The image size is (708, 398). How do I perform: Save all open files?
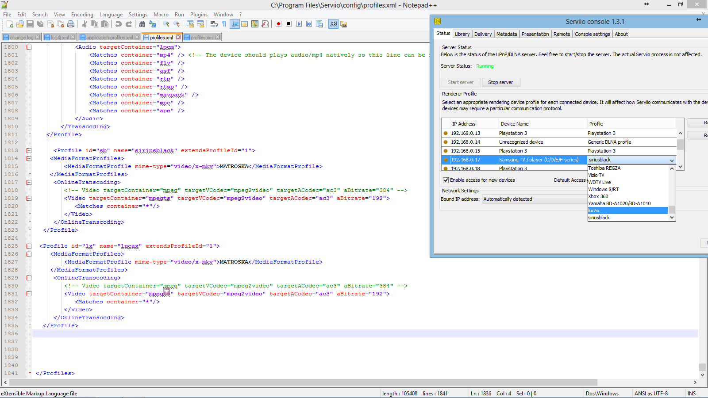pos(41,24)
